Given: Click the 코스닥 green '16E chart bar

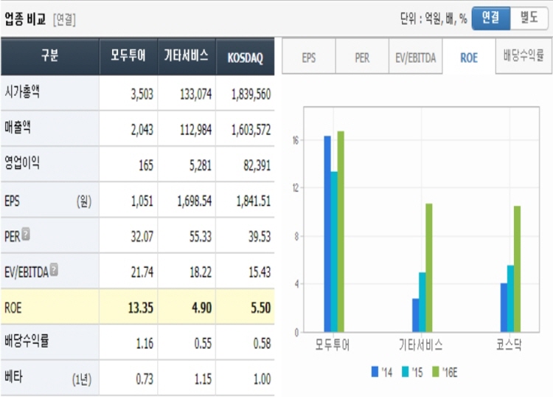Looking at the screenshot, I should pos(517,269).
